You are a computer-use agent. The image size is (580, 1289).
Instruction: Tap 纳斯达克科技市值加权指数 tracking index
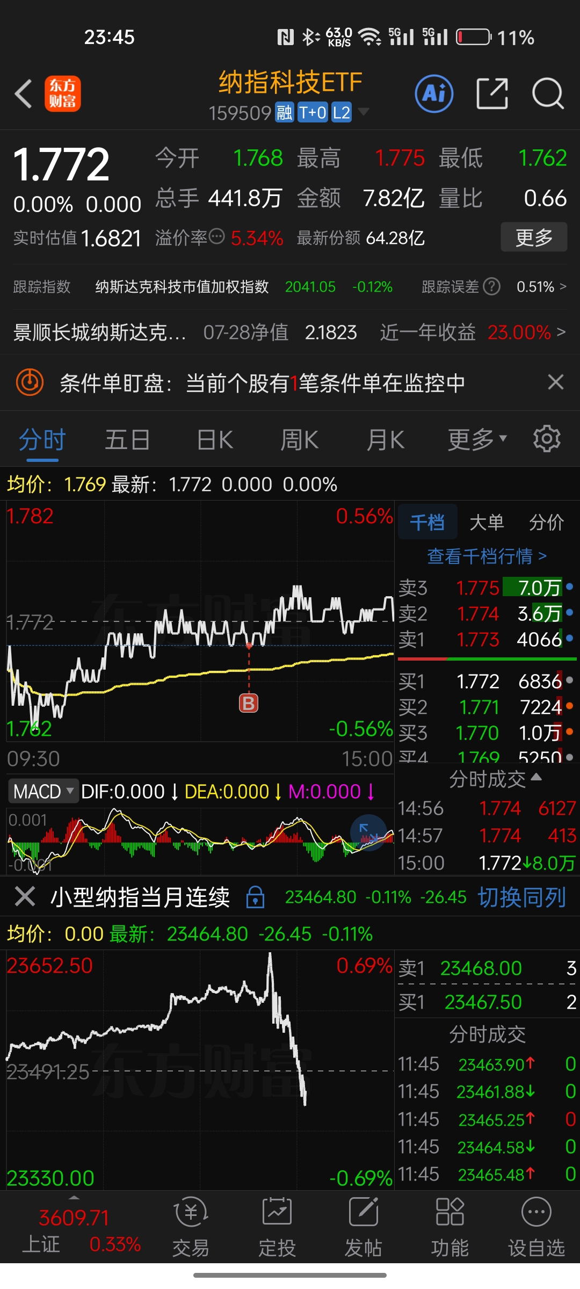tap(182, 287)
